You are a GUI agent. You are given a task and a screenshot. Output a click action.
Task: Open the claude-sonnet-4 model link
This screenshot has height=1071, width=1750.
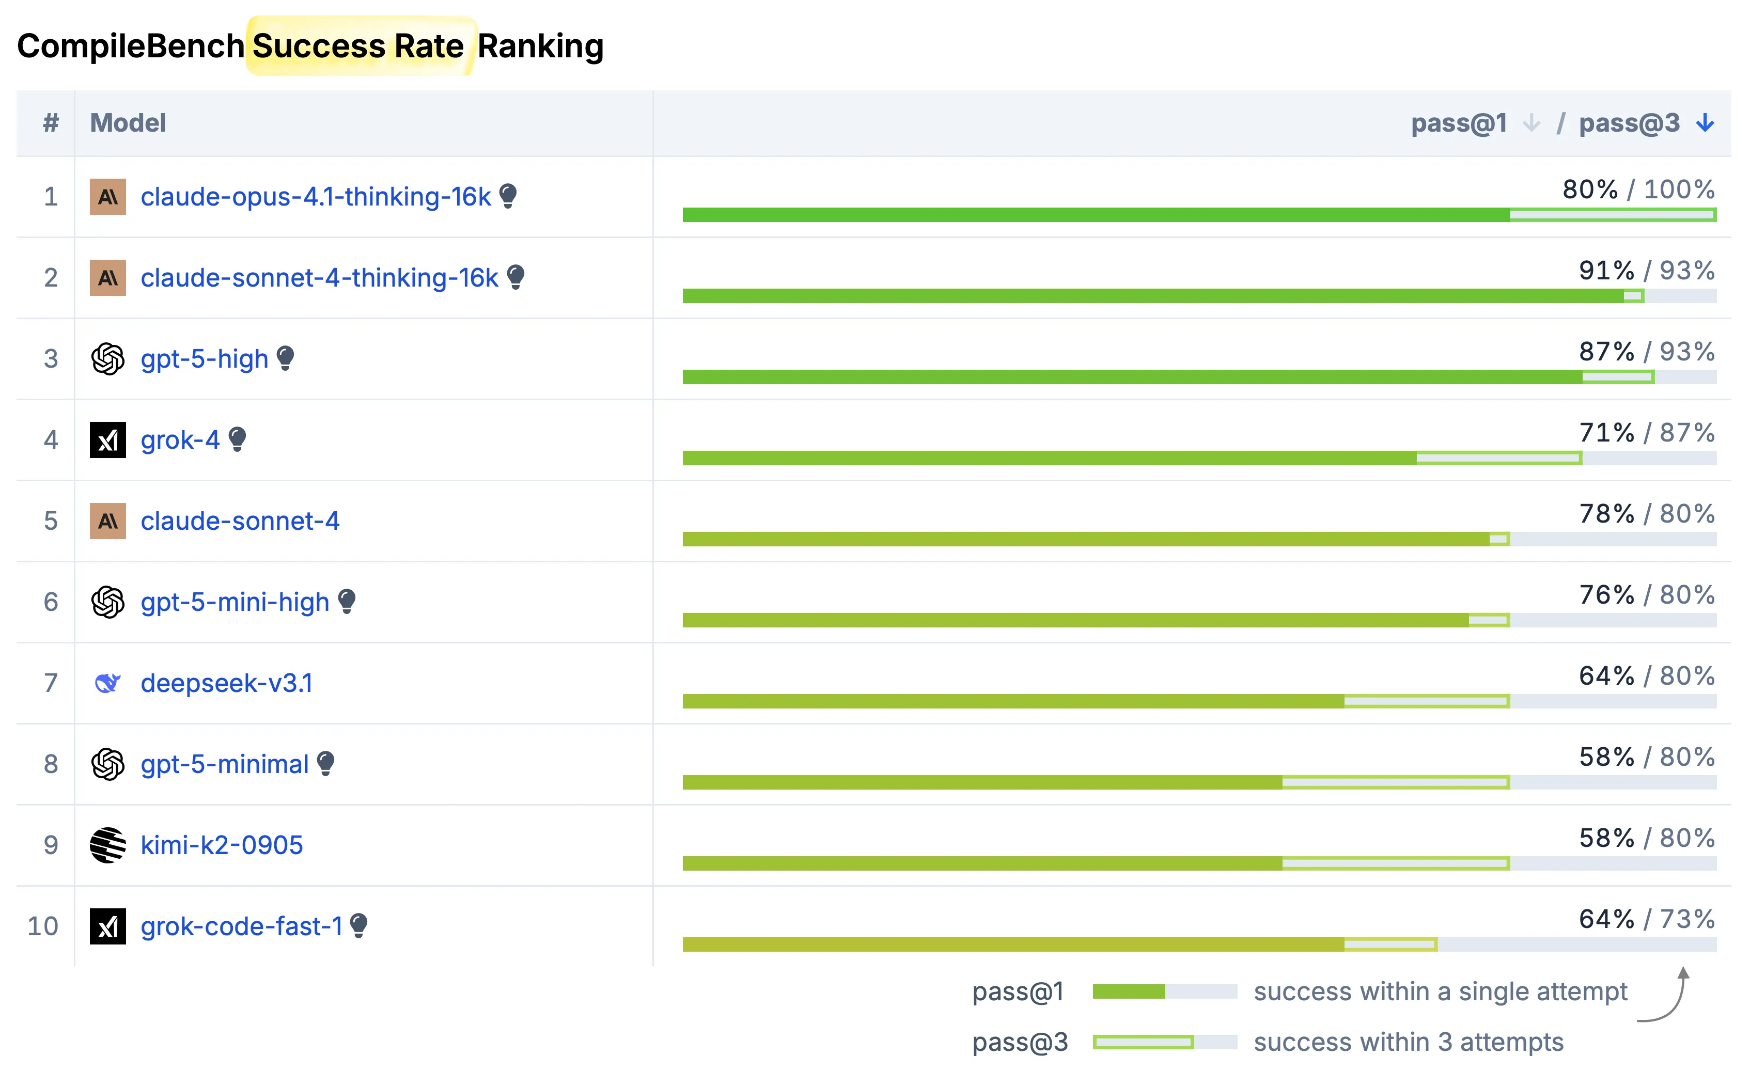240,521
